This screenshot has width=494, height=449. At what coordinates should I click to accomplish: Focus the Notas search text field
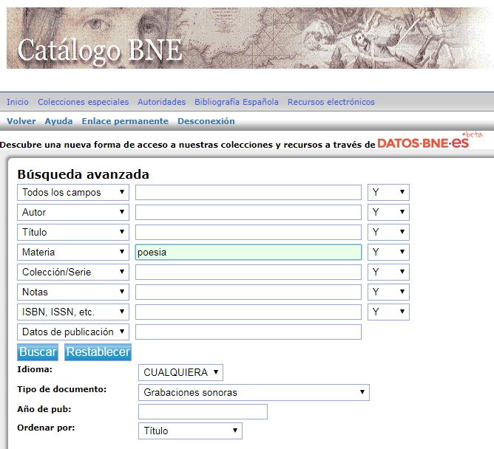pyautogui.click(x=248, y=292)
